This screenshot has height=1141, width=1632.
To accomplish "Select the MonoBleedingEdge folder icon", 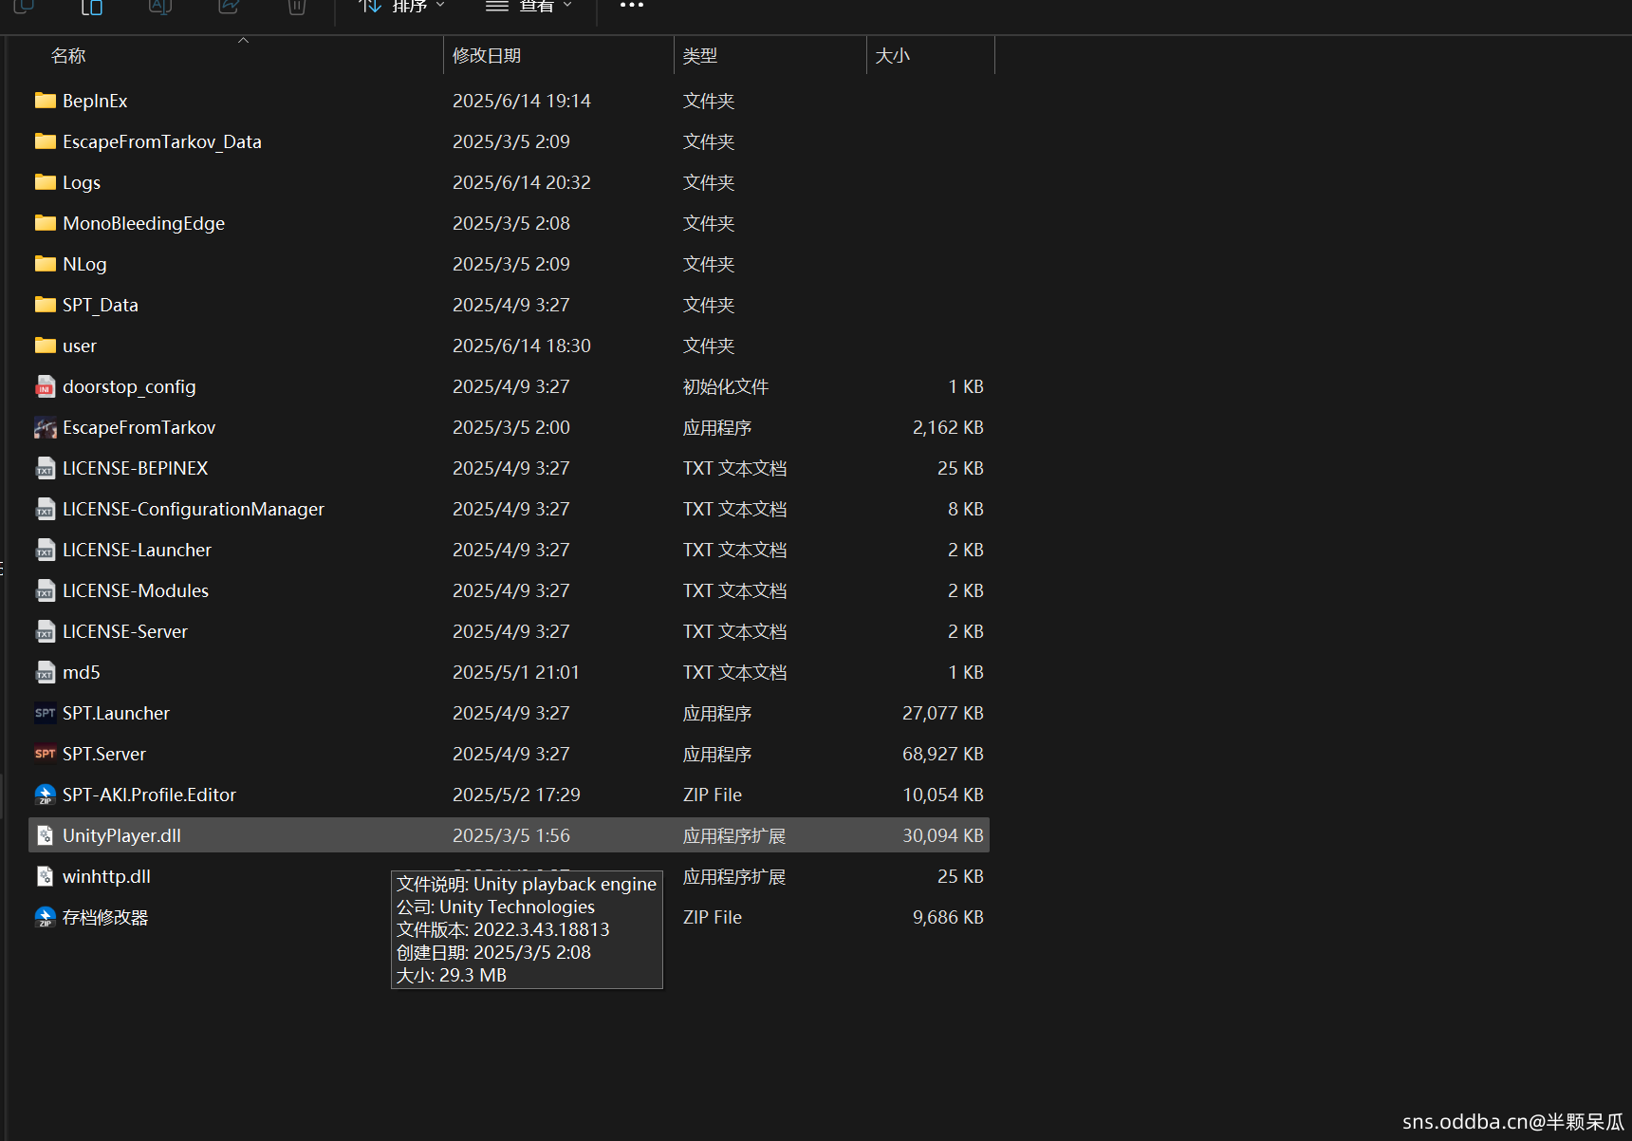I will click(x=45, y=223).
